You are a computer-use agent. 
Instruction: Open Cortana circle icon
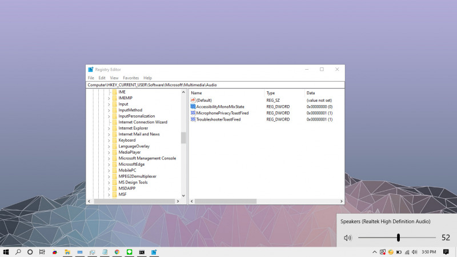(x=30, y=252)
